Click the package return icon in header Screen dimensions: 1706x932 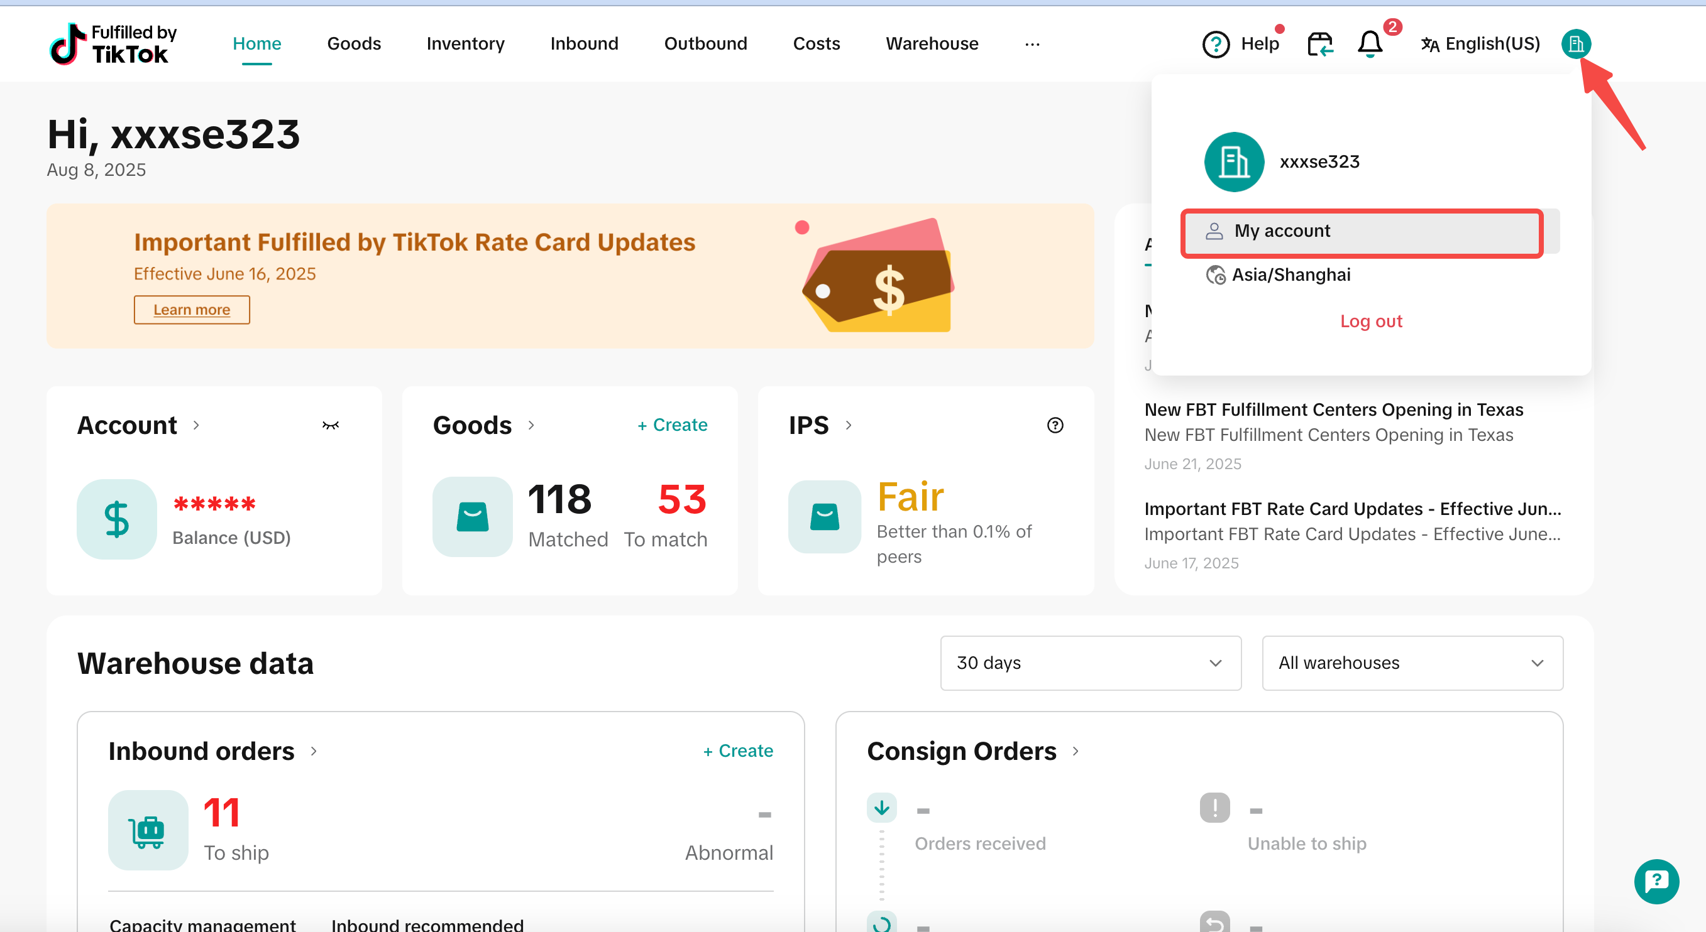1319,45
